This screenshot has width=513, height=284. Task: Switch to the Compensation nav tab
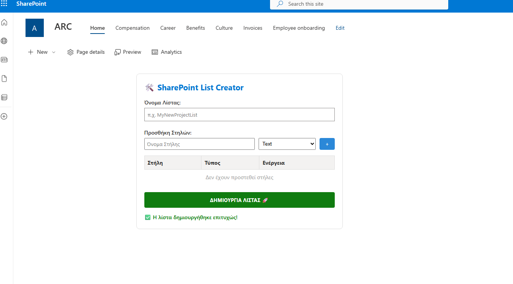click(x=133, y=28)
